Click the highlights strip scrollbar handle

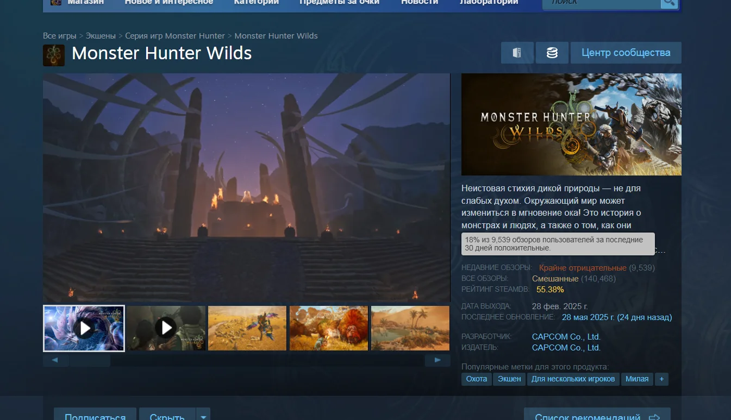(x=90, y=360)
